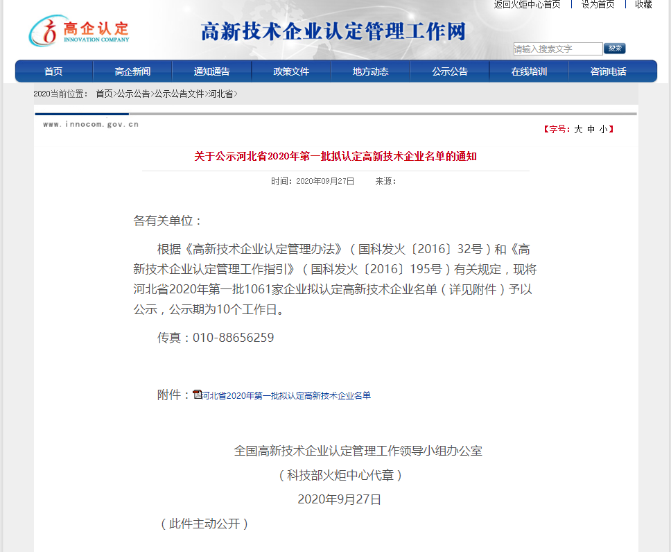Click the 首页 breadcrumb link
Screen dimensions: 671x552
(104, 94)
